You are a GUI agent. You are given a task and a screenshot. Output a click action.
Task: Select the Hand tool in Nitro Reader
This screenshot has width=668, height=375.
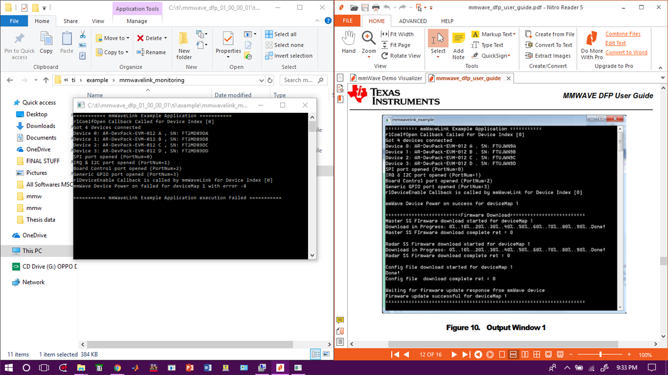349,42
